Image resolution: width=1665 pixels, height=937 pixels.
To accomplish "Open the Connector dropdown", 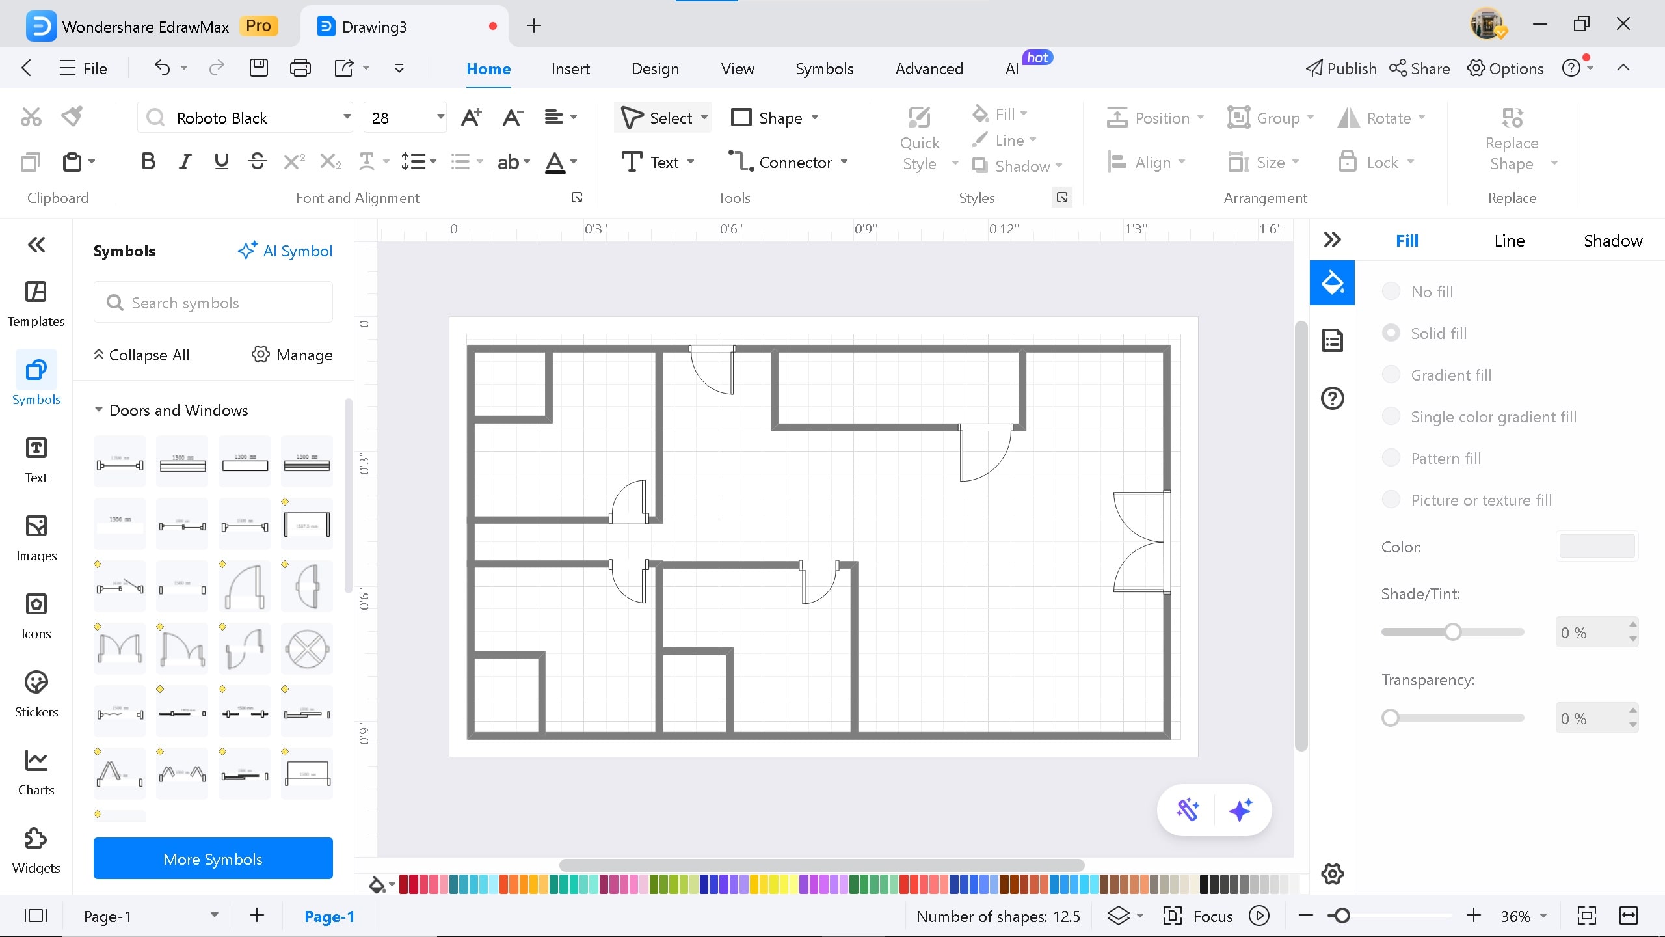I will click(844, 161).
